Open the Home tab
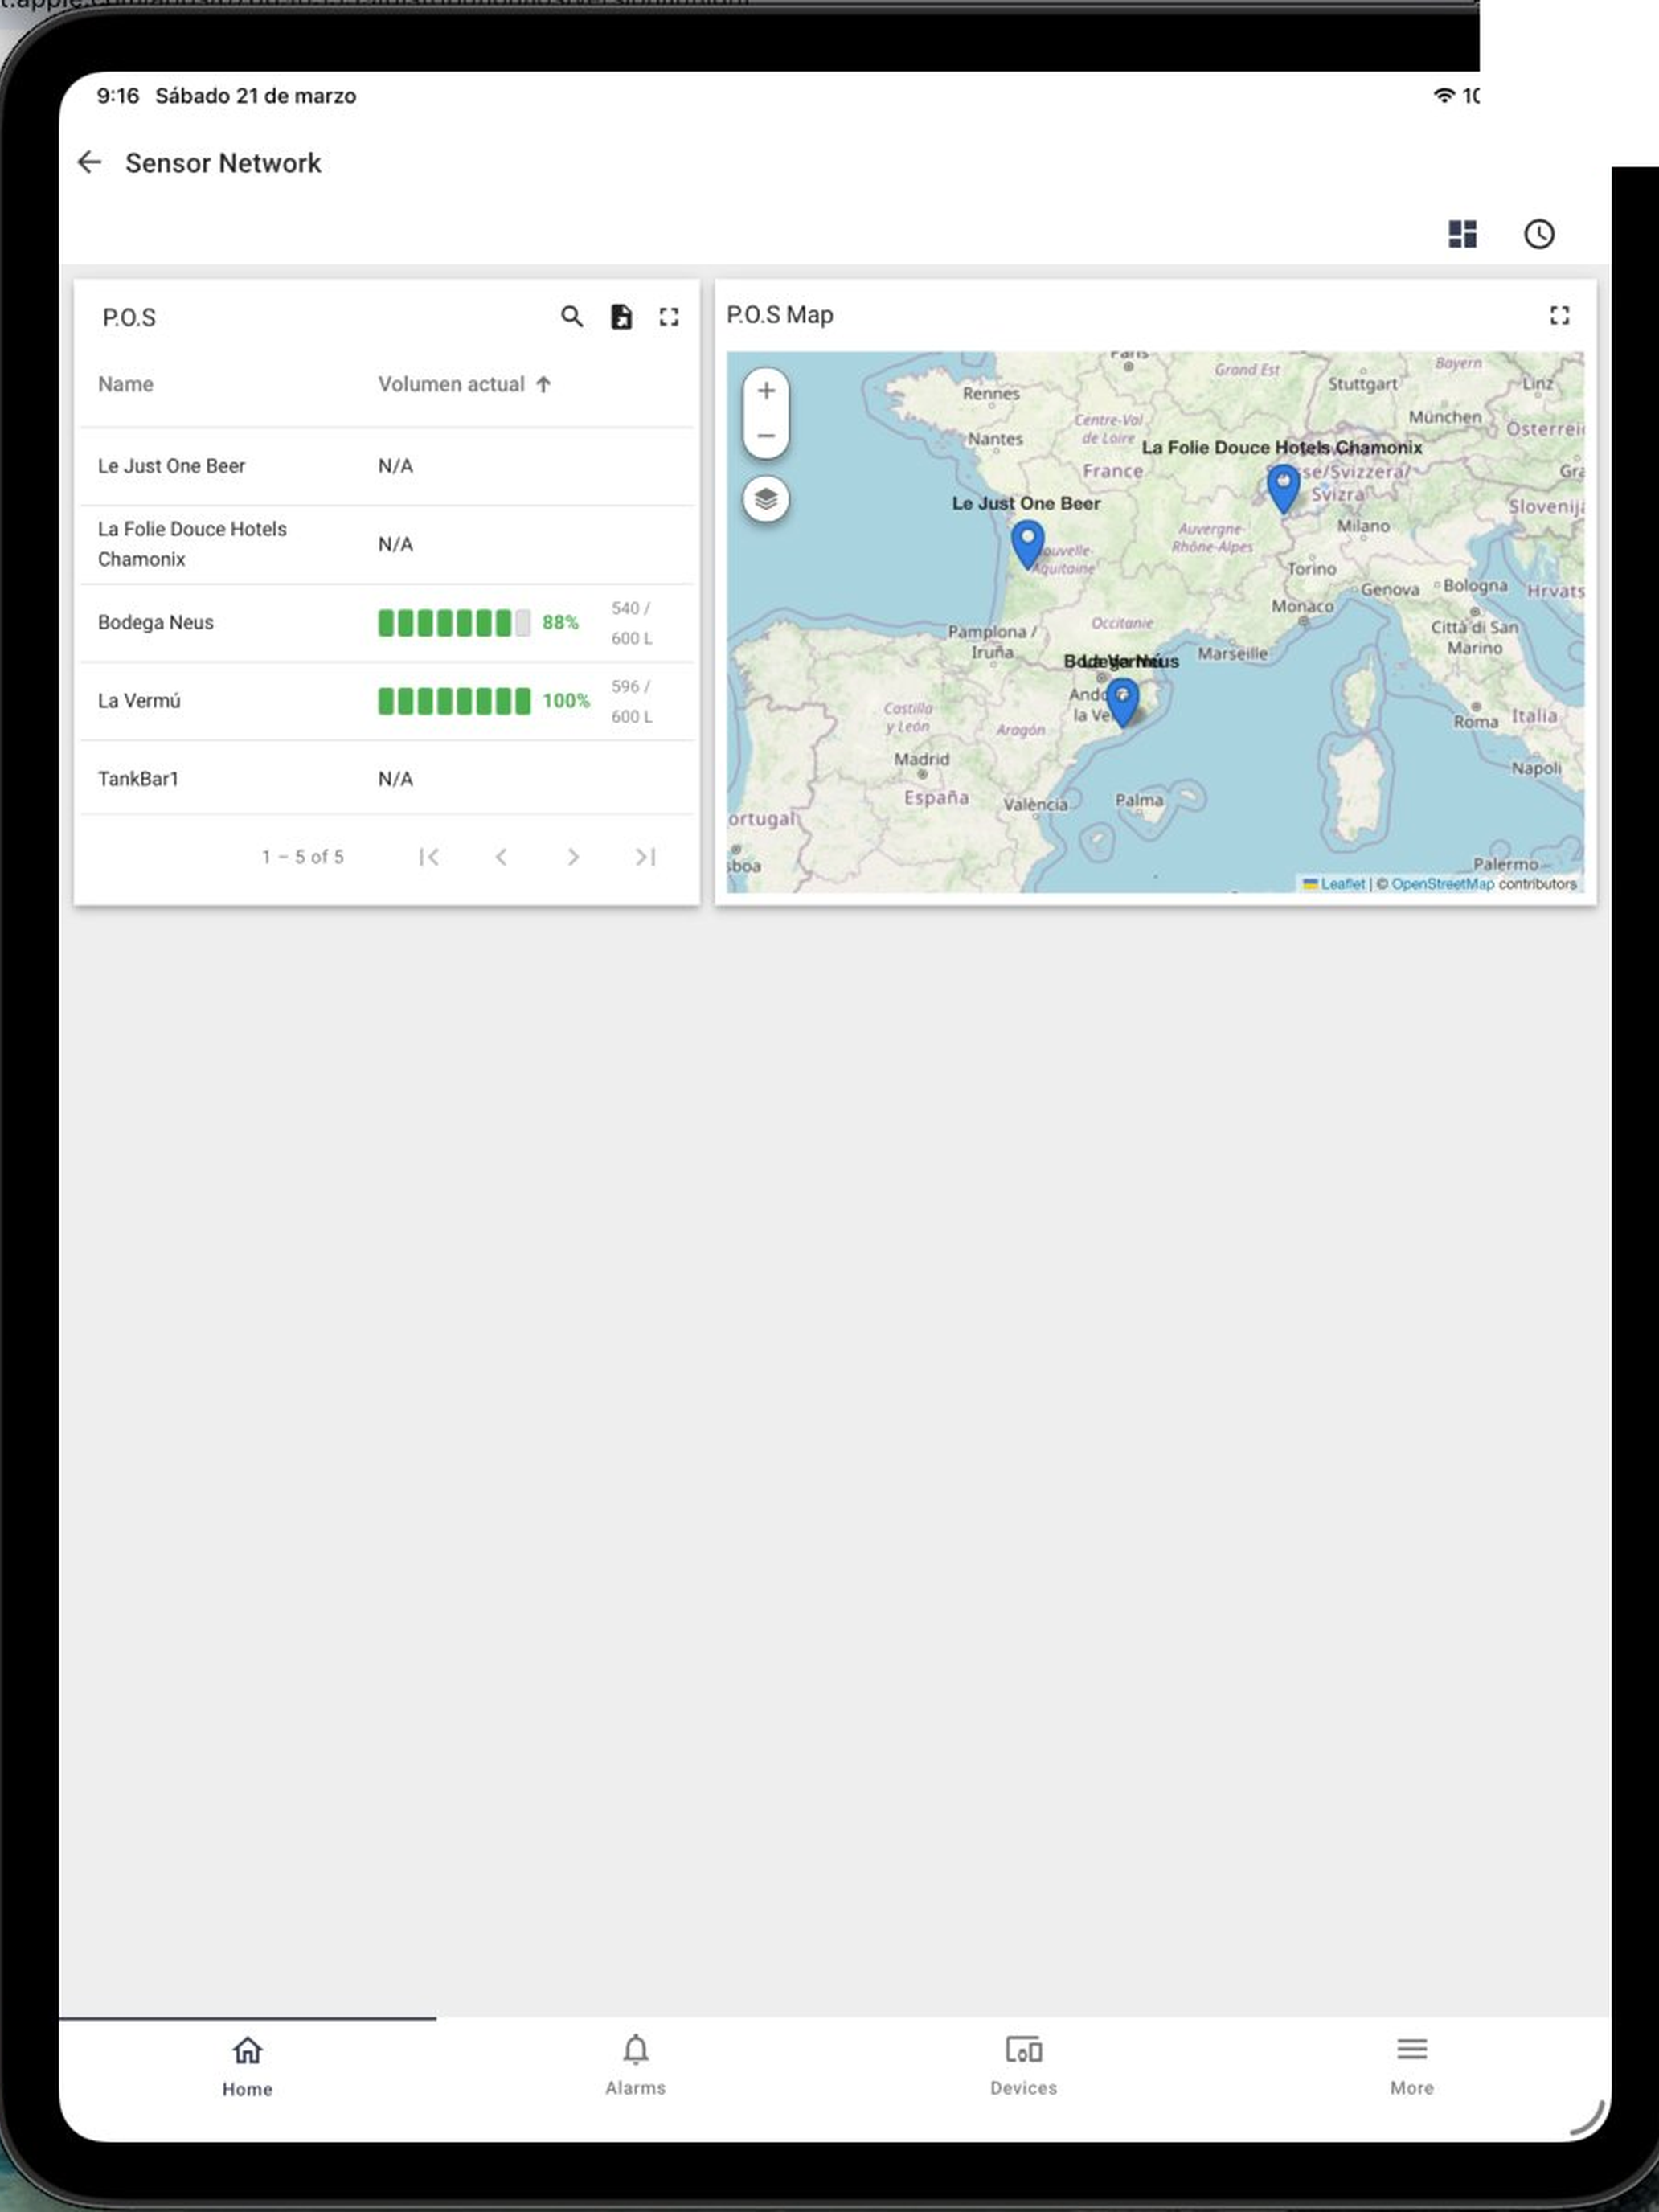Viewport: 1659px width, 2212px height. 247,2067
